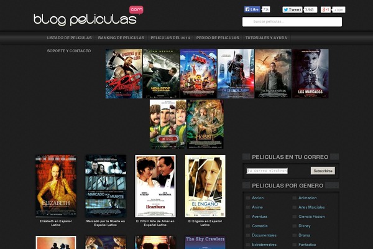Select the Accion genre
Viewport: 373px width, 249px height.
tap(257, 198)
